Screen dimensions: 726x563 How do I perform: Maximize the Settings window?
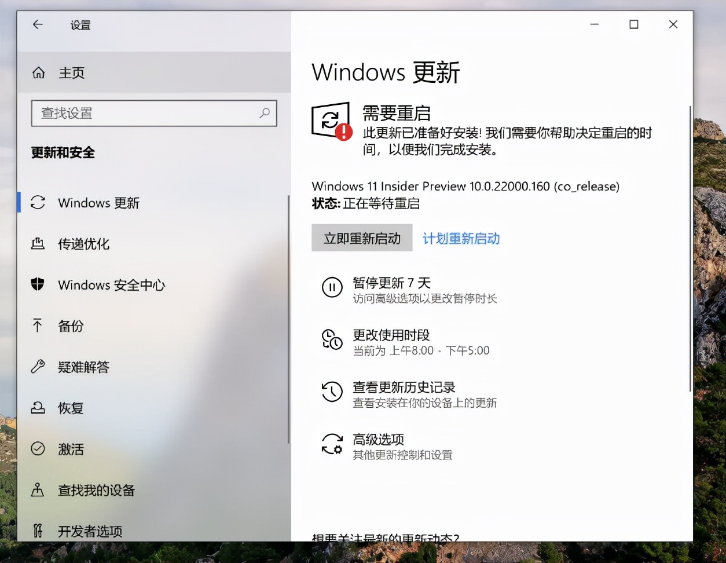coord(634,24)
